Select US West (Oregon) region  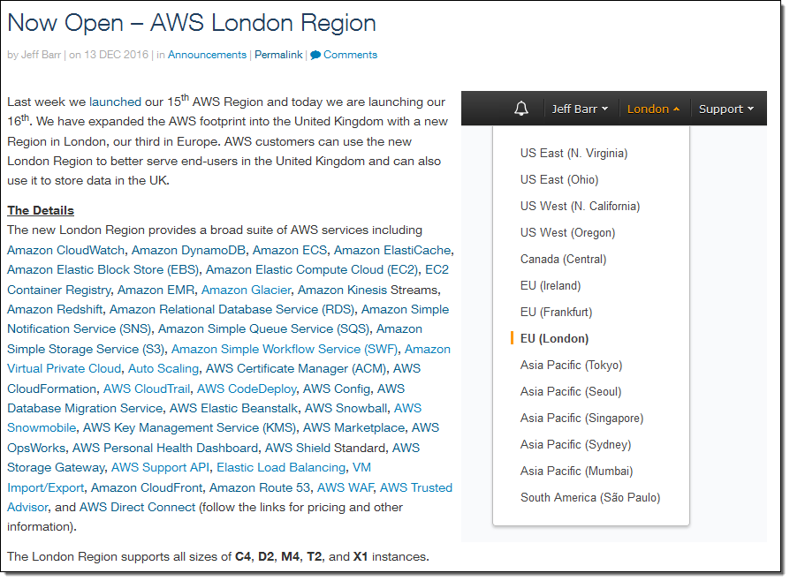pyautogui.click(x=568, y=232)
